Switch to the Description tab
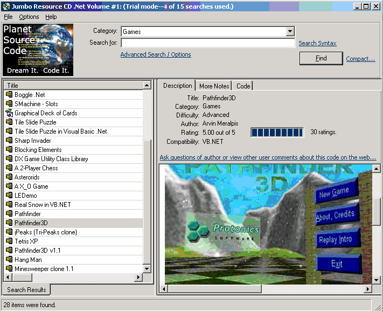The width and height of the screenshot is (383, 312). [x=177, y=86]
